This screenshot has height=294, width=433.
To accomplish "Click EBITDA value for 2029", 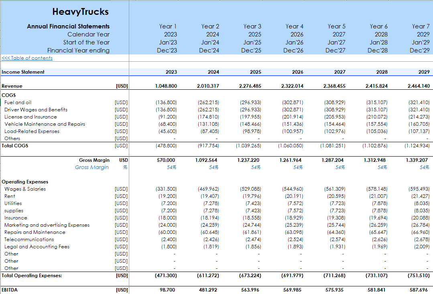I will click(x=419, y=290).
